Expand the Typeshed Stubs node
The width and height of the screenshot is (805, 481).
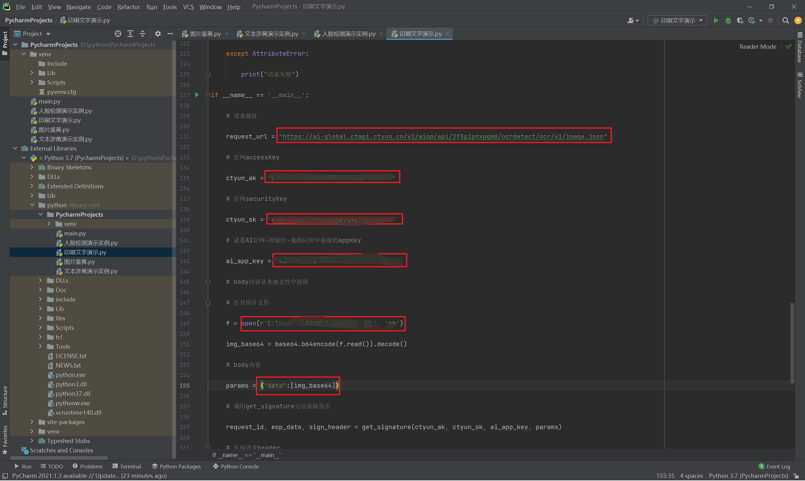pos(32,441)
